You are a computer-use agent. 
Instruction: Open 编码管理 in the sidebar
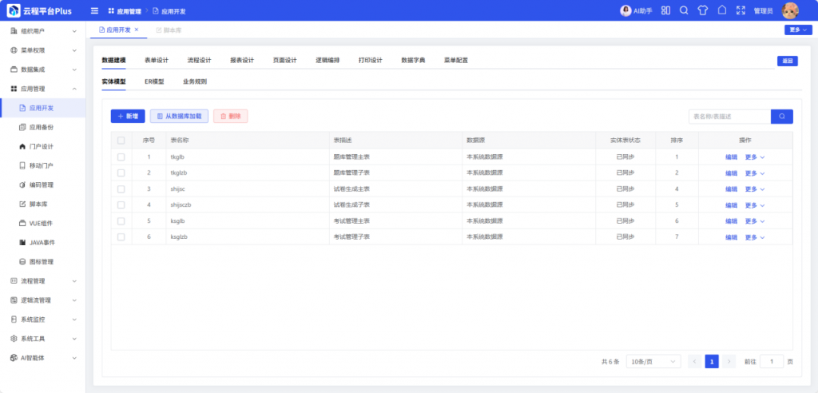[42, 185]
